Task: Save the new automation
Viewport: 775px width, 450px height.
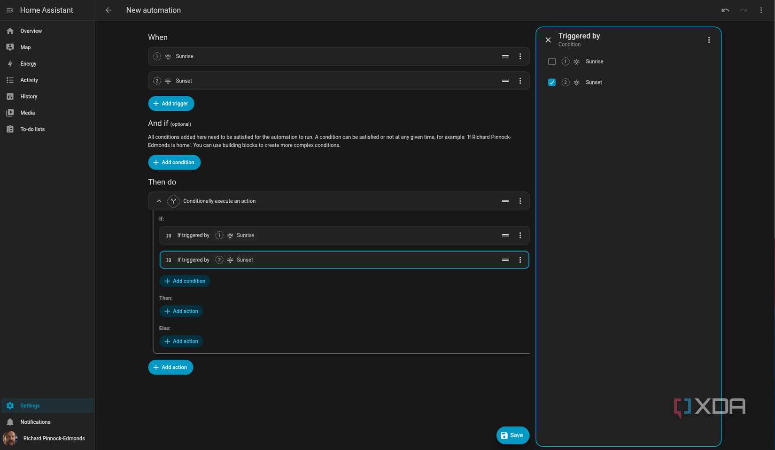Action: (512, 435)
